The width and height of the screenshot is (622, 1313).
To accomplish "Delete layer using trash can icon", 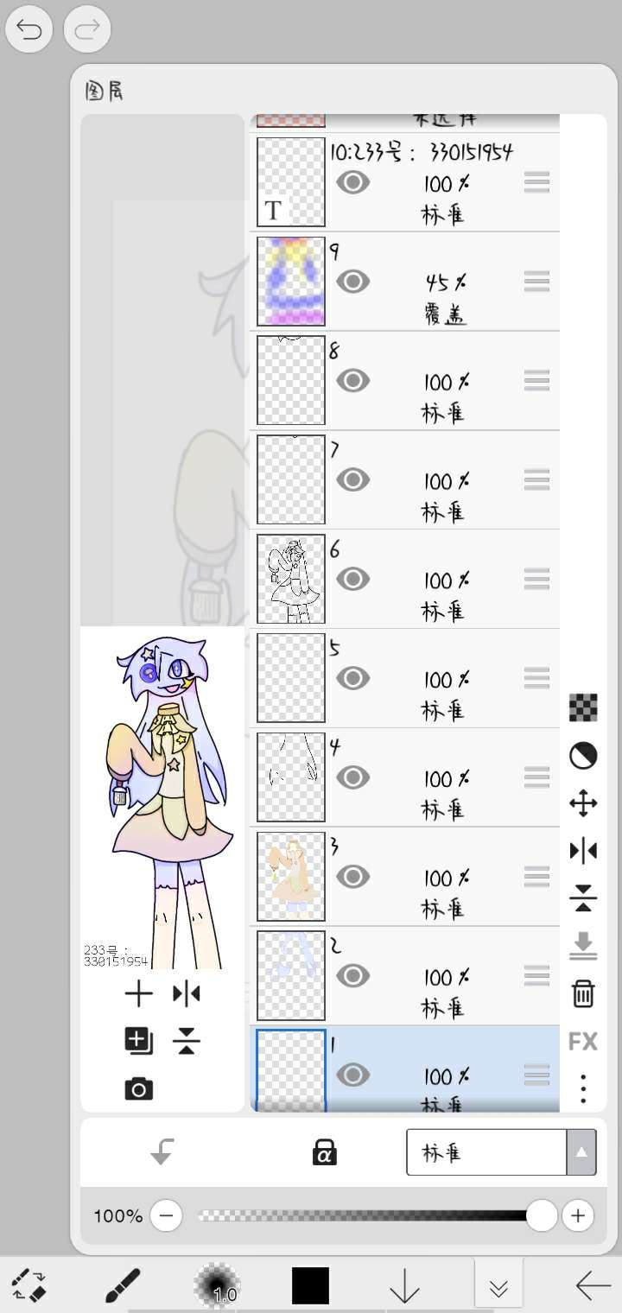I will coord(583,993).
